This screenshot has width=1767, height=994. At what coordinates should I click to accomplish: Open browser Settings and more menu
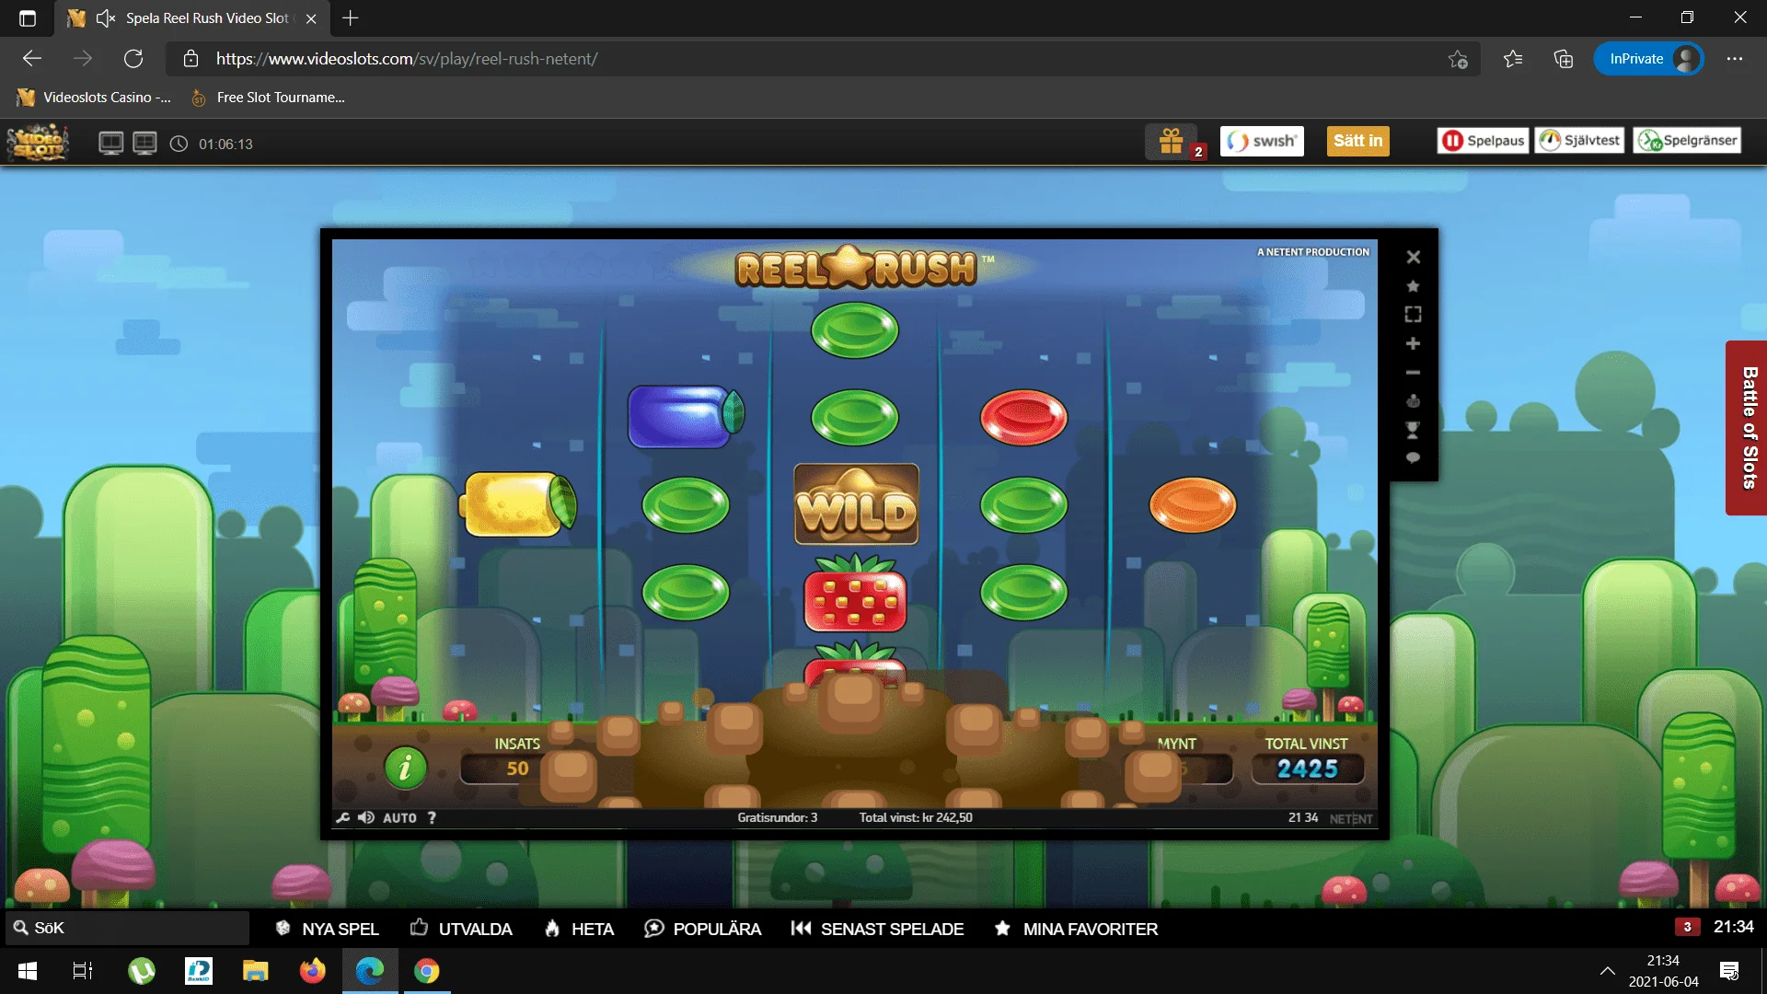click(x=1735, y=59)
